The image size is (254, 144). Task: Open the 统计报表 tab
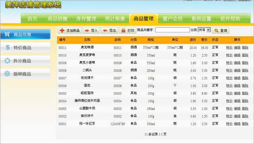[115, 19]
